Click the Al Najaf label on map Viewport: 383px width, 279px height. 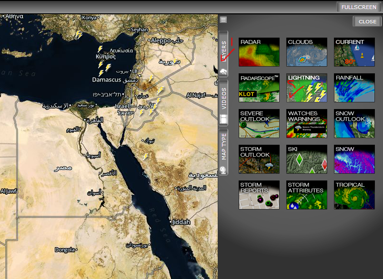196,95
